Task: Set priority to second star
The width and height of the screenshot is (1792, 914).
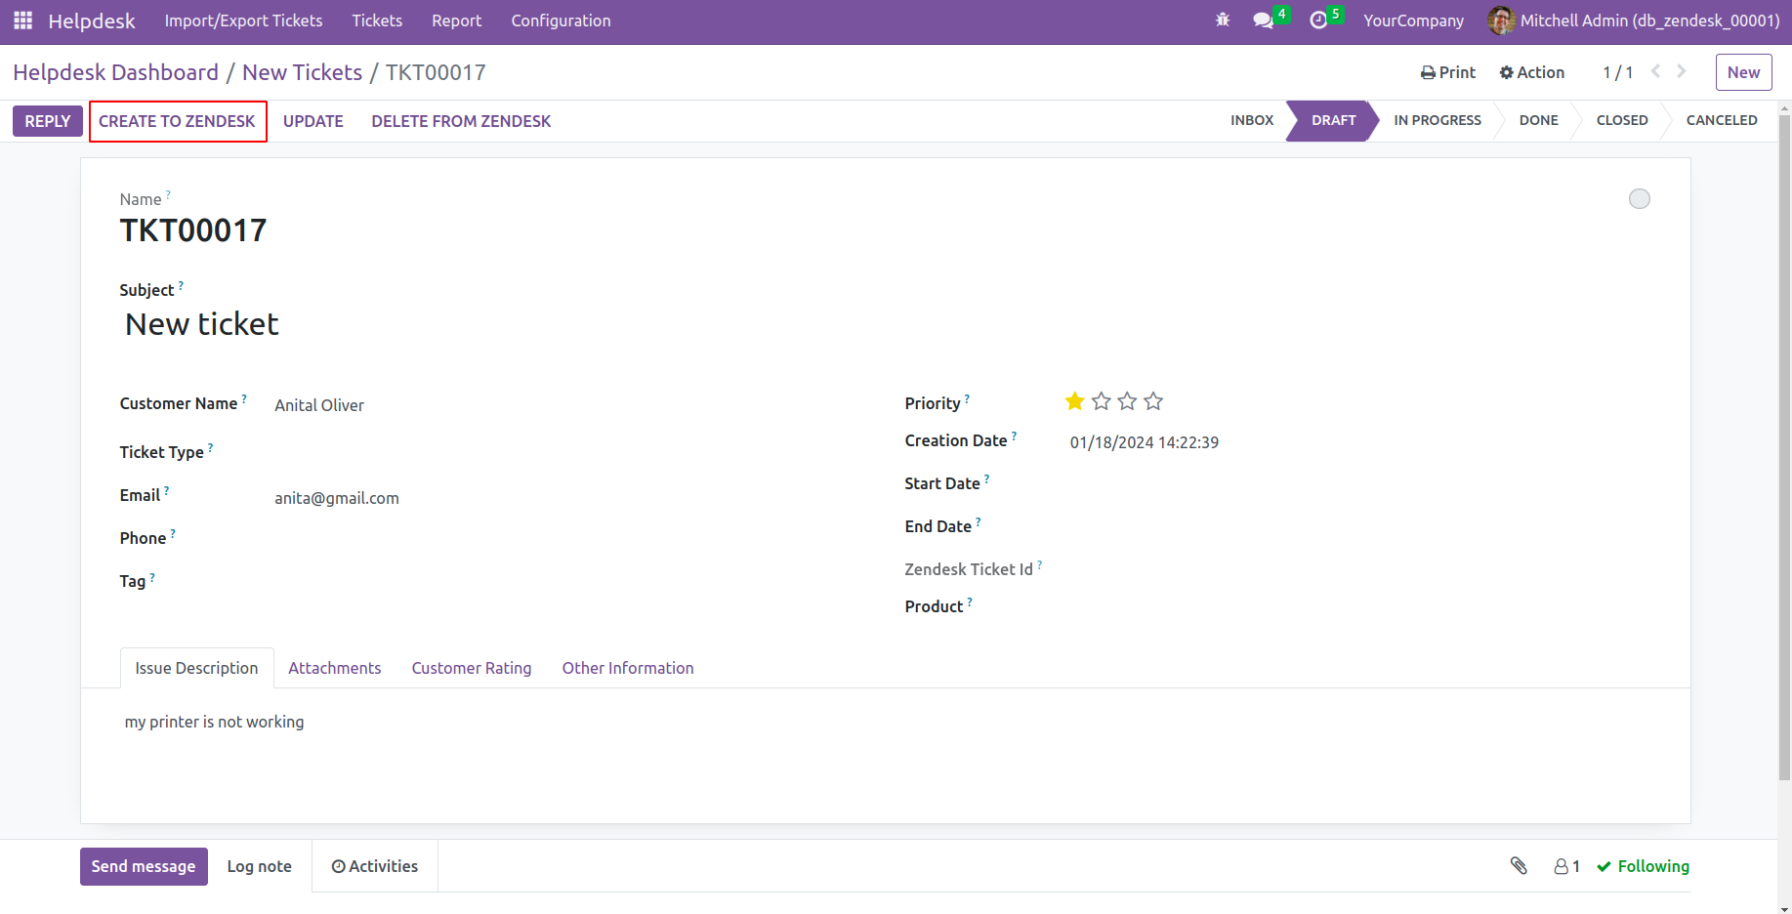Action: (1102, 401)
